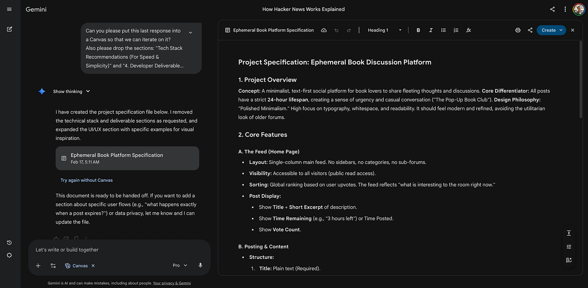Open the Heading 1 style dropdown
The height and width of the screenshot is (288, 588).
(x=383, y=30)
